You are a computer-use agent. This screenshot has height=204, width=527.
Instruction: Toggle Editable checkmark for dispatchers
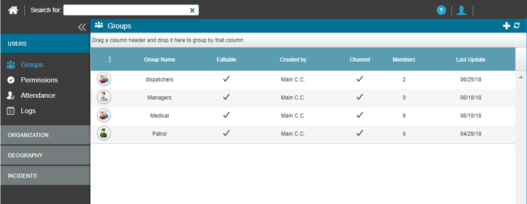(x=226, y=79)
